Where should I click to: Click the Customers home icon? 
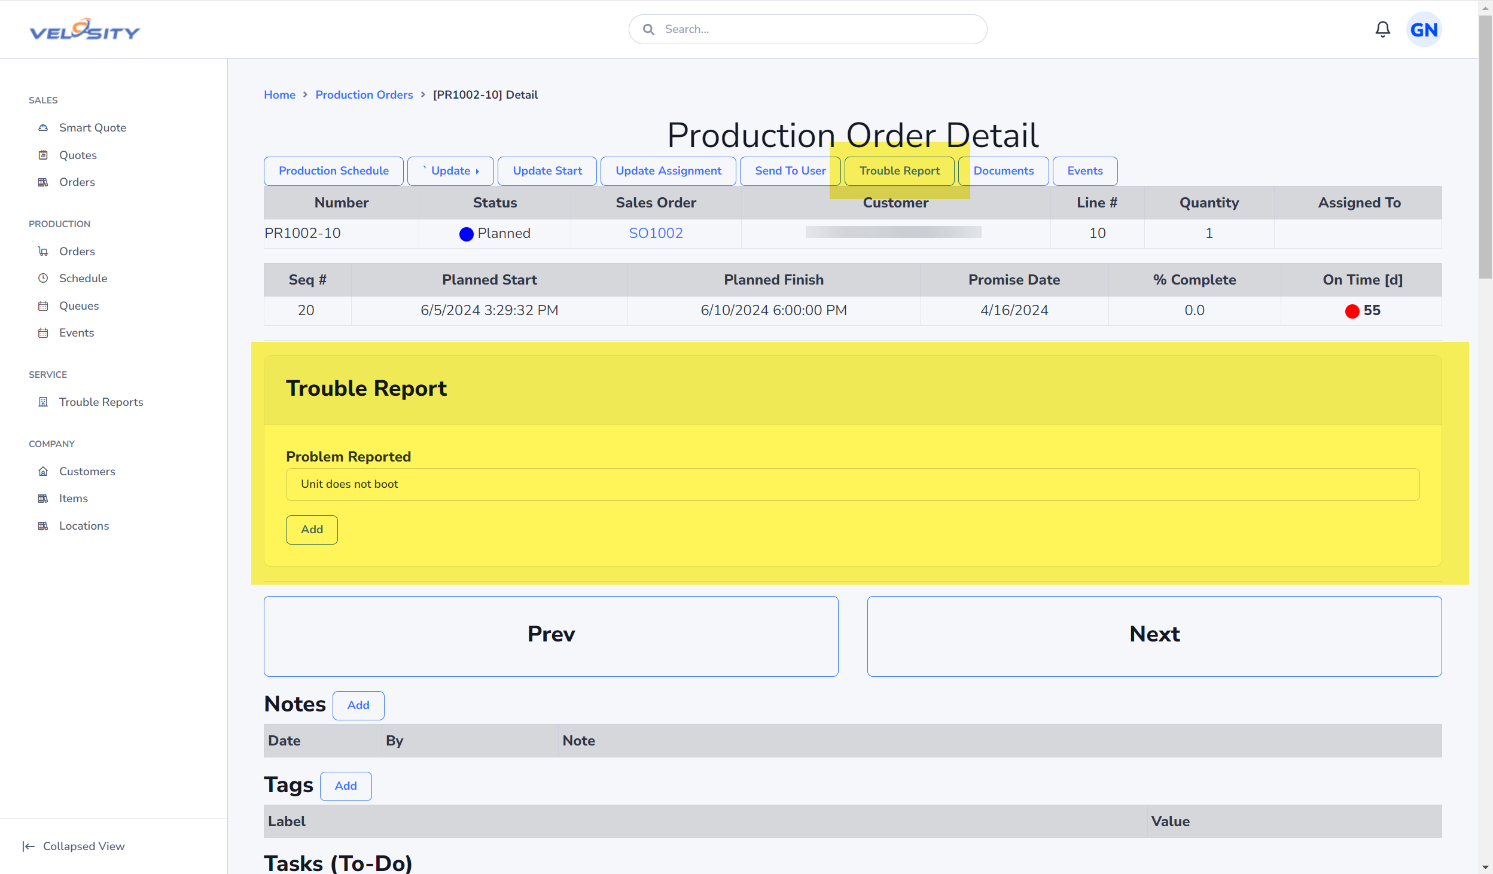43,472
